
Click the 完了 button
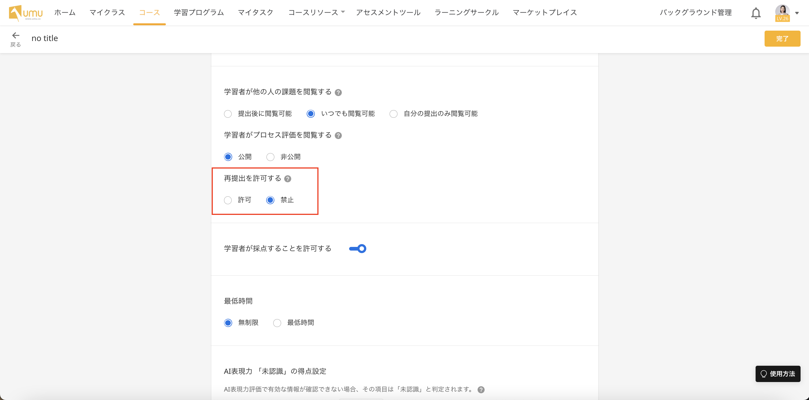(782, 38)
